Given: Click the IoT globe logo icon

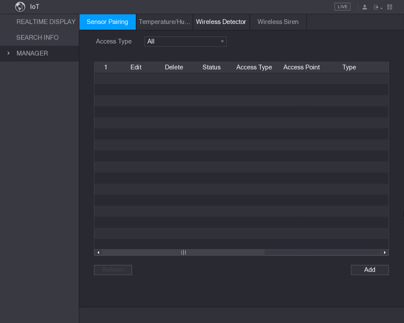Looking at the screenshot, I should tap(21, 7).
